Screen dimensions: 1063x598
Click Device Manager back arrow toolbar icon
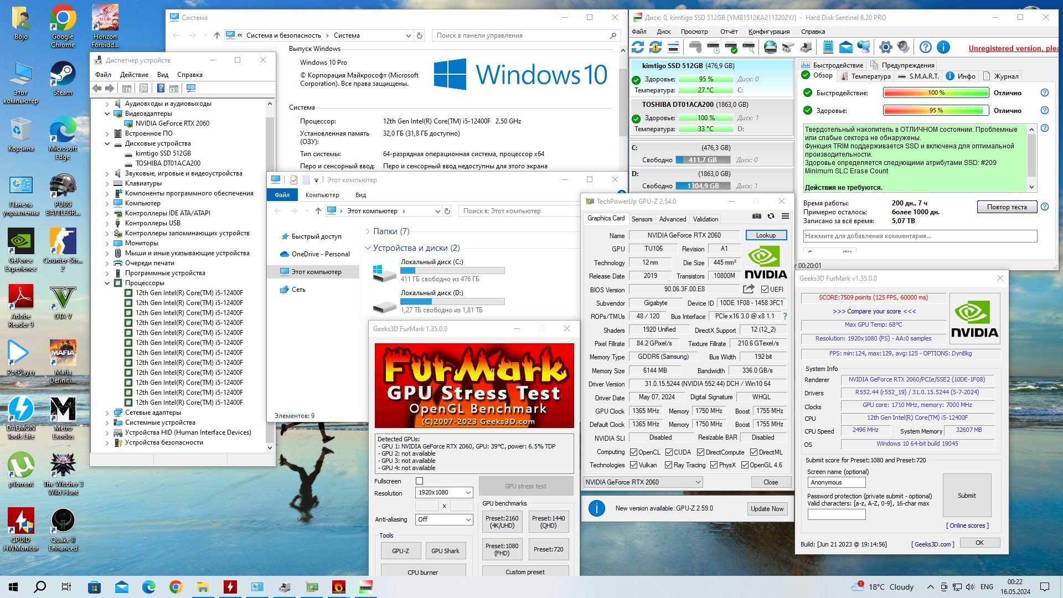coord(97,88)
